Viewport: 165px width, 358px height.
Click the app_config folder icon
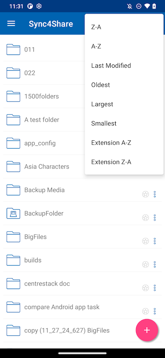point(13,143)
